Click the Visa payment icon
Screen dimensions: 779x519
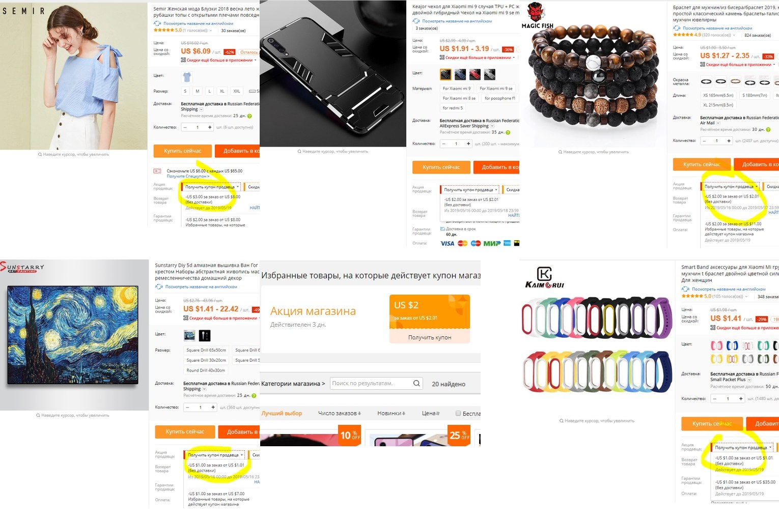click(x=447, y=243)
